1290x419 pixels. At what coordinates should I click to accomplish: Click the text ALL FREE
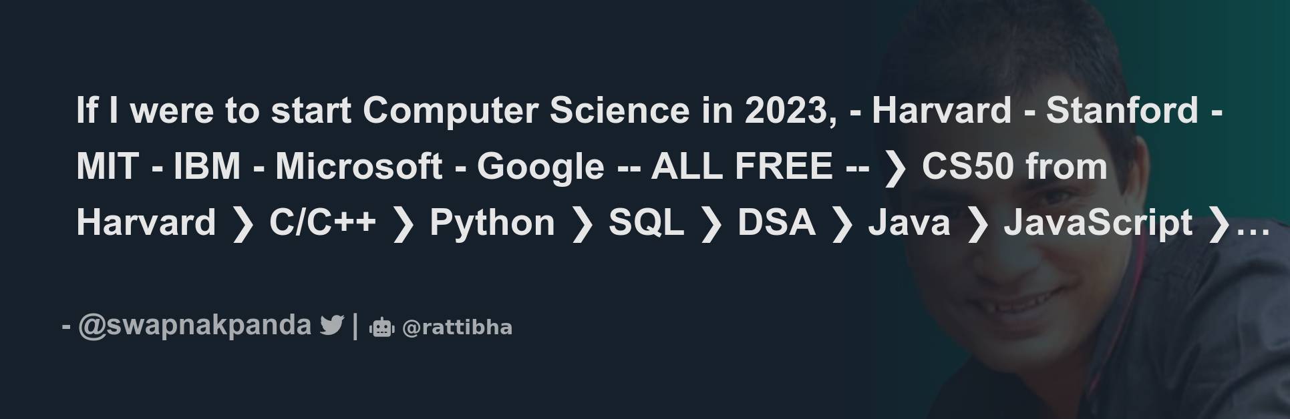click(742, 166)
